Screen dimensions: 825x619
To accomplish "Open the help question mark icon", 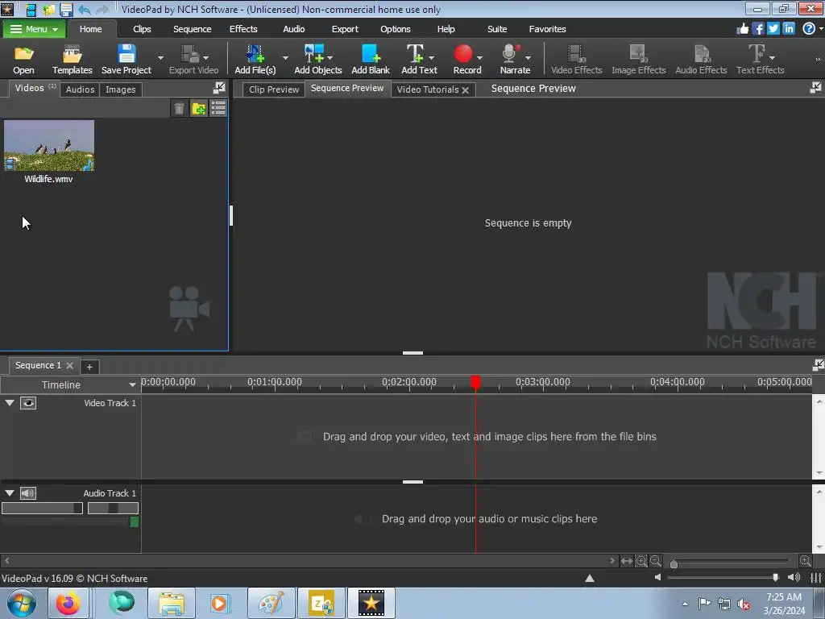I will click(809, 28).
